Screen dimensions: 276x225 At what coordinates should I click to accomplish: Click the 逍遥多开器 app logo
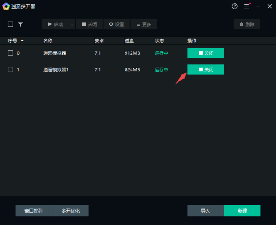click(x=6, y=6)
